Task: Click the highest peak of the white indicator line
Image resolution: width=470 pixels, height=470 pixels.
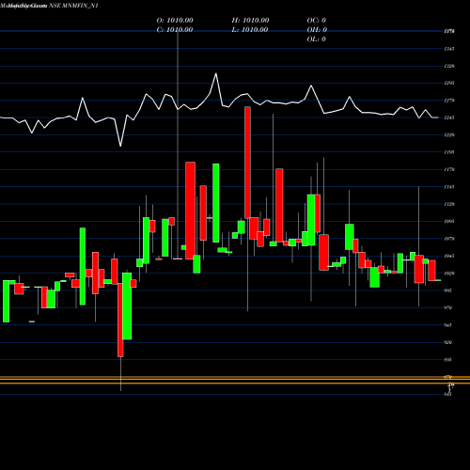Action: click(x=216, y=74)
